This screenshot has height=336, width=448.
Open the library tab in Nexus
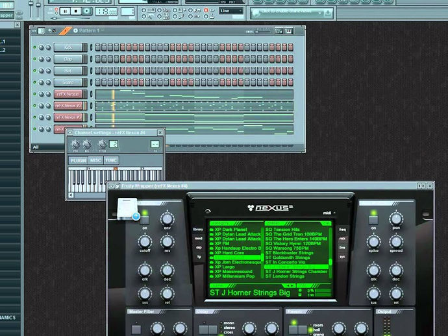click(198, 230)
